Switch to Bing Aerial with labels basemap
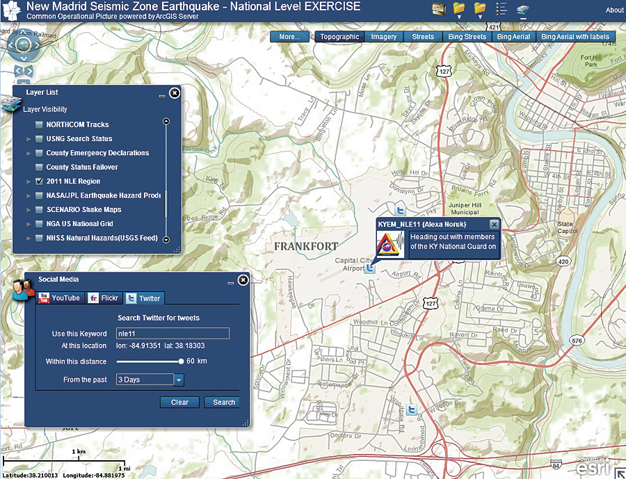626x479 pixels. click(575, 37)
